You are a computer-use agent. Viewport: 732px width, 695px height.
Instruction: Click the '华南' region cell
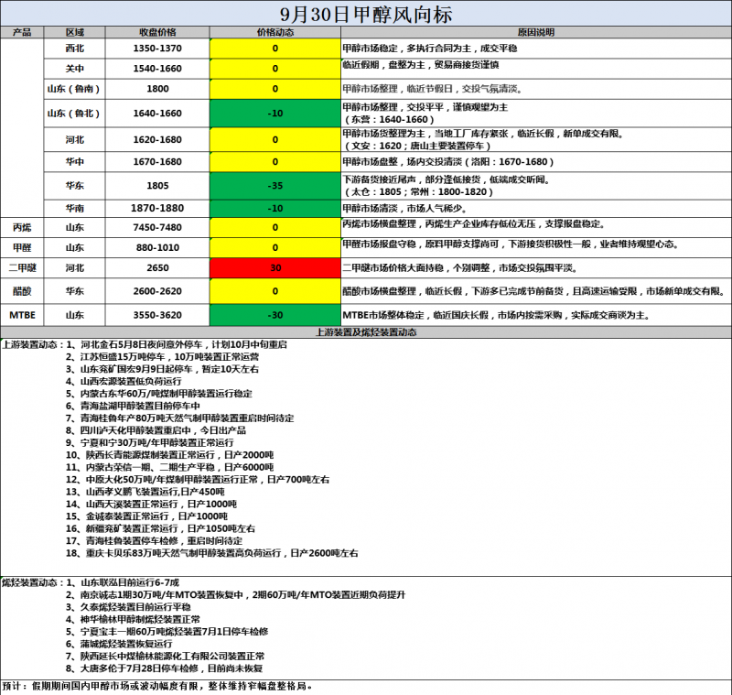coord(75,208)
